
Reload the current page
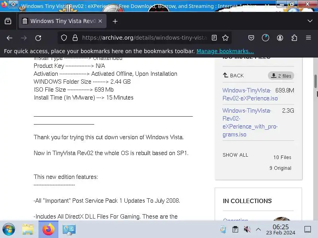pyautogui.click(x=38, y=38)
